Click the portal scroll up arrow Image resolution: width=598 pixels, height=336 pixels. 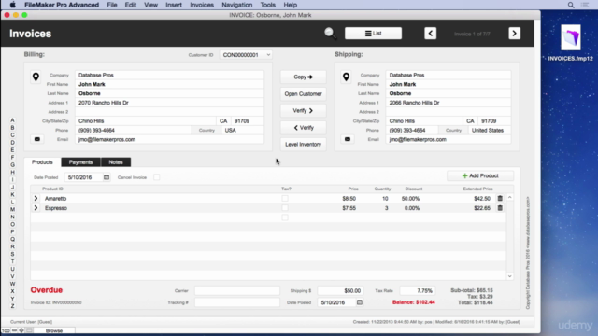(x=509, y=197)
